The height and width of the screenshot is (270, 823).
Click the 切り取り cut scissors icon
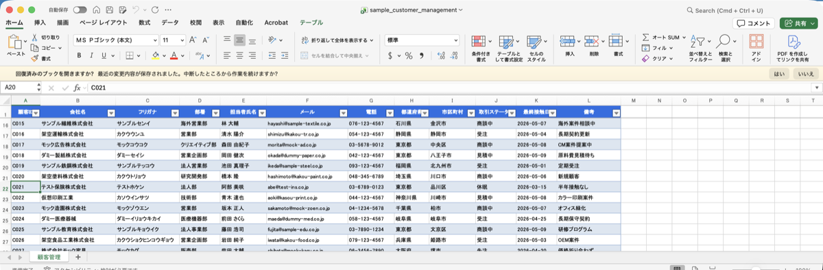pos(34,38)
